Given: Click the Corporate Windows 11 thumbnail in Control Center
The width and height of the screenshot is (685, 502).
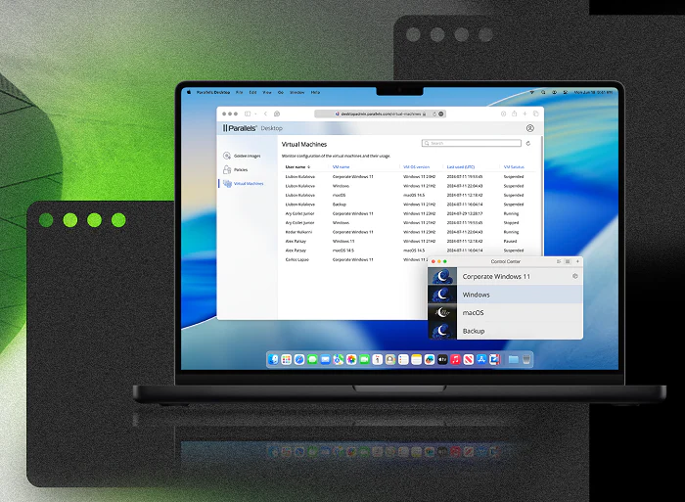Looking at the screenshot, I should click(x=442, y=276).
